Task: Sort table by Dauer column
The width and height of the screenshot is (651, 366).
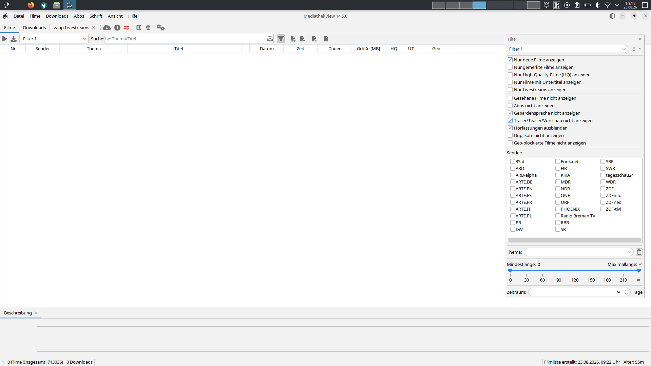Action: (334, 49)
